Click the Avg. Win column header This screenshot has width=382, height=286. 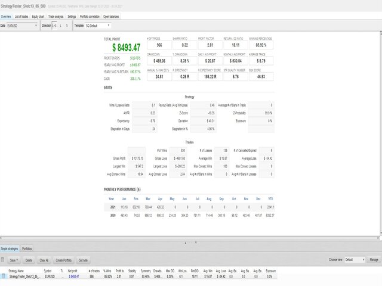pos(208,271)
